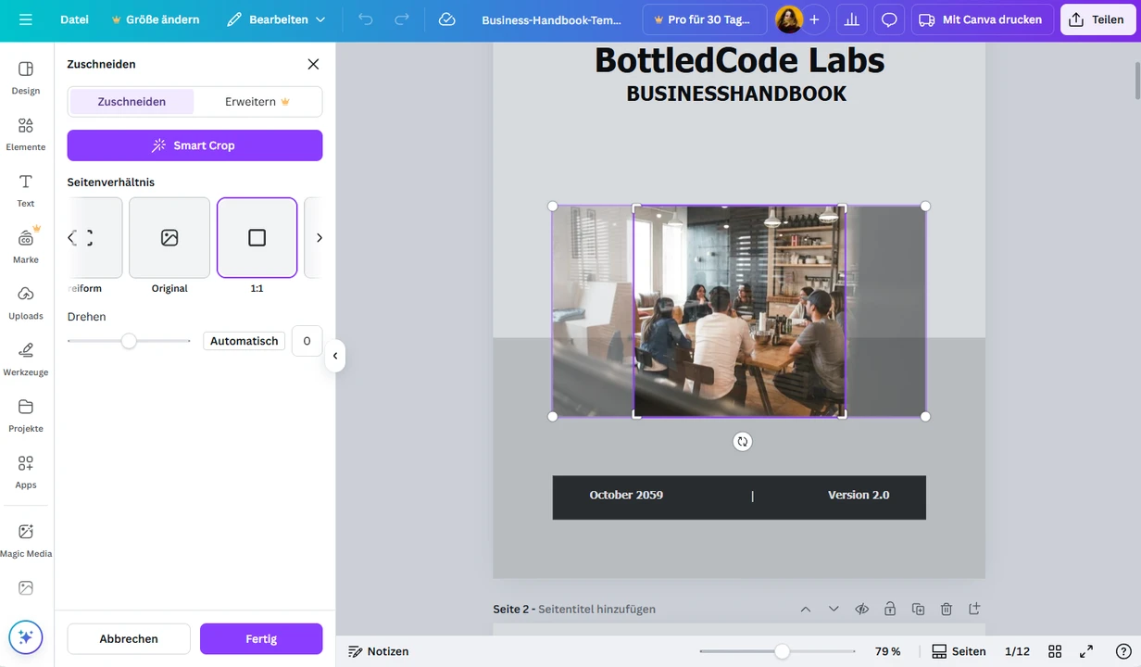1141x667 pixels.
Task: Click Mit Canva drucken
Action: [x=982, y=19]
